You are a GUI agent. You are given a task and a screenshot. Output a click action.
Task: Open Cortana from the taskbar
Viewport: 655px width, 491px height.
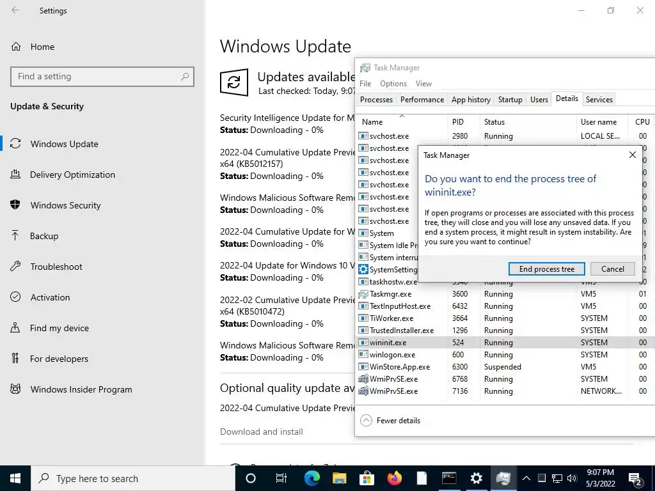pyautogui.click(x=251, y=478)
